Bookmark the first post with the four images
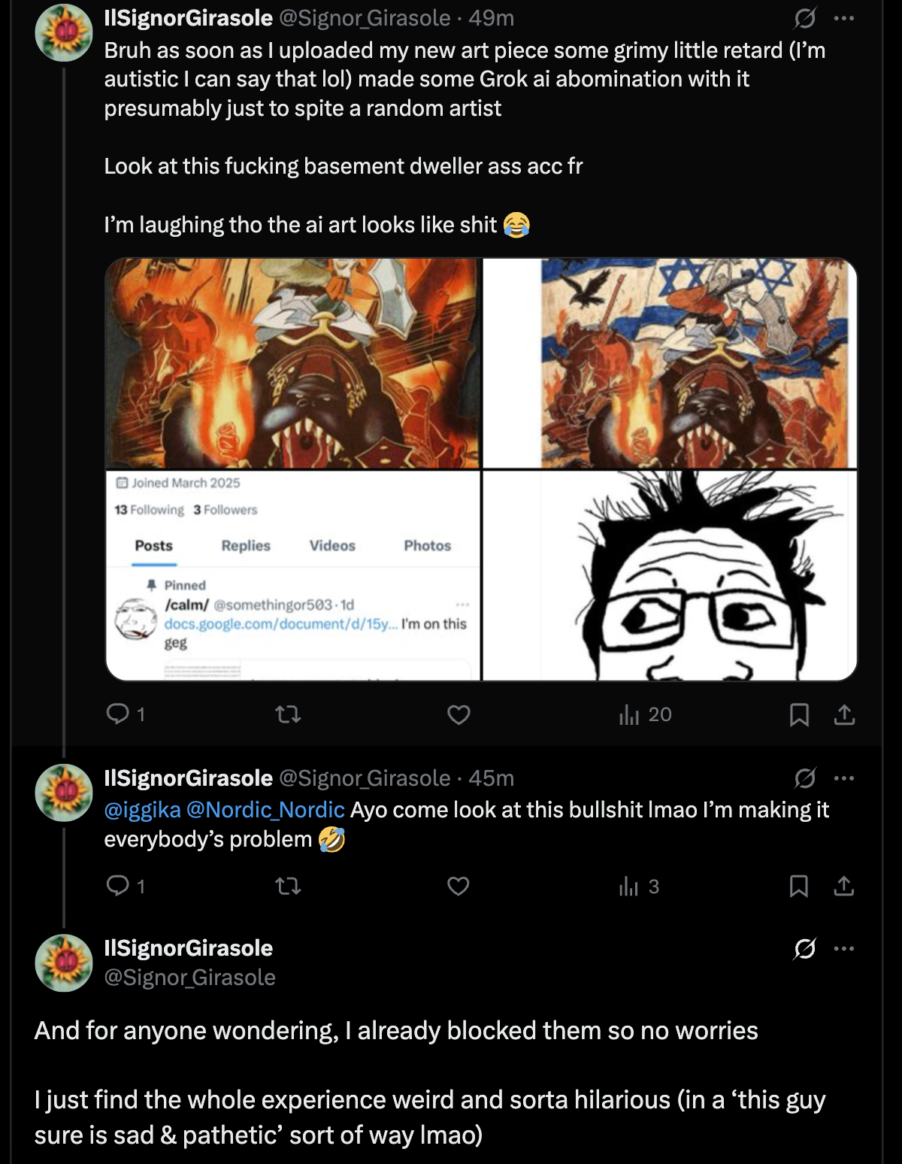902x1164 pixels. [x=799, y=714]
